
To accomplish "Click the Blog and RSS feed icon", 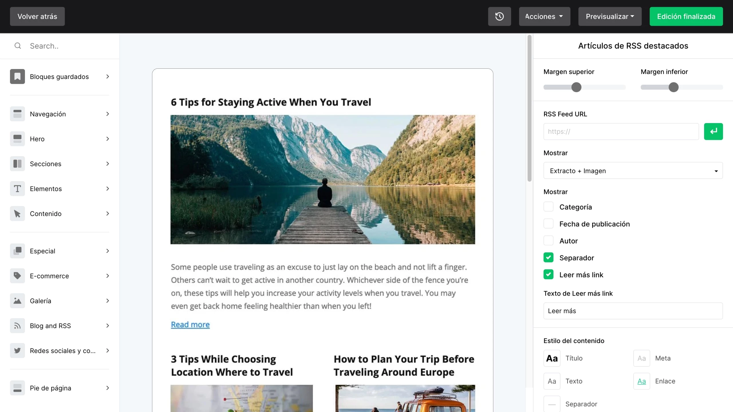I will (17, 326).
